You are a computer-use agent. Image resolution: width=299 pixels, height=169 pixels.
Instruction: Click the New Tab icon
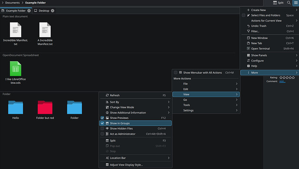click(x=248, y=43)
